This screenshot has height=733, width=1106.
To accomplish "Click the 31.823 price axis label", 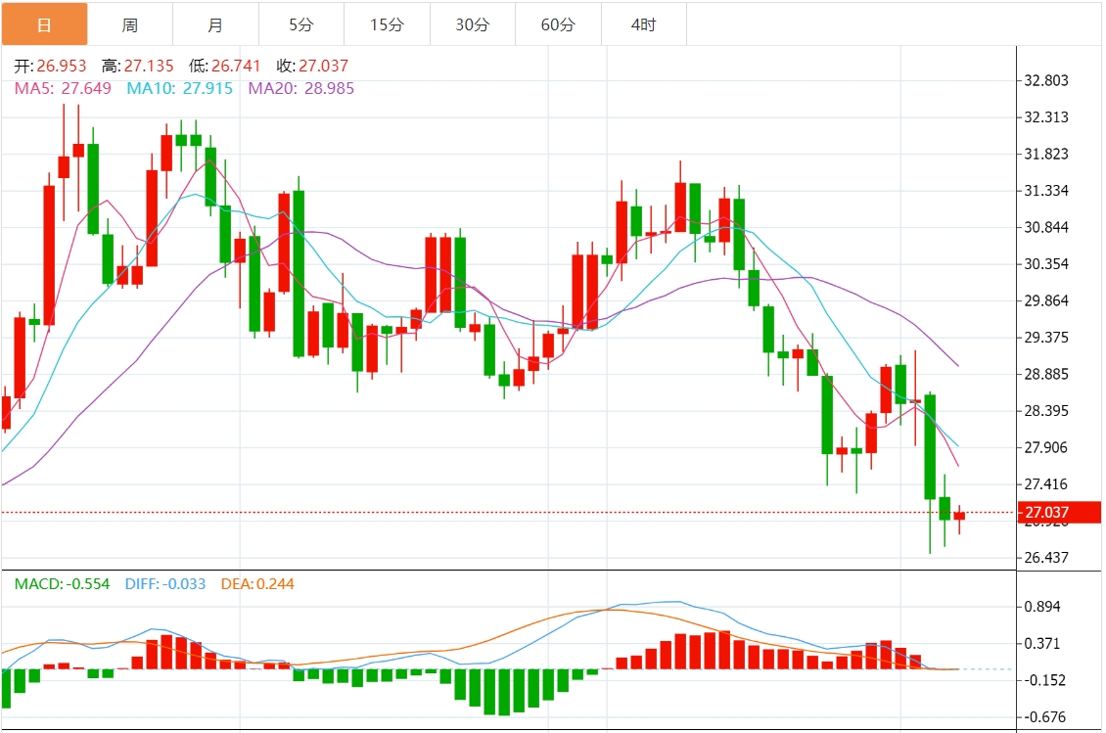I will point(1046,154).
